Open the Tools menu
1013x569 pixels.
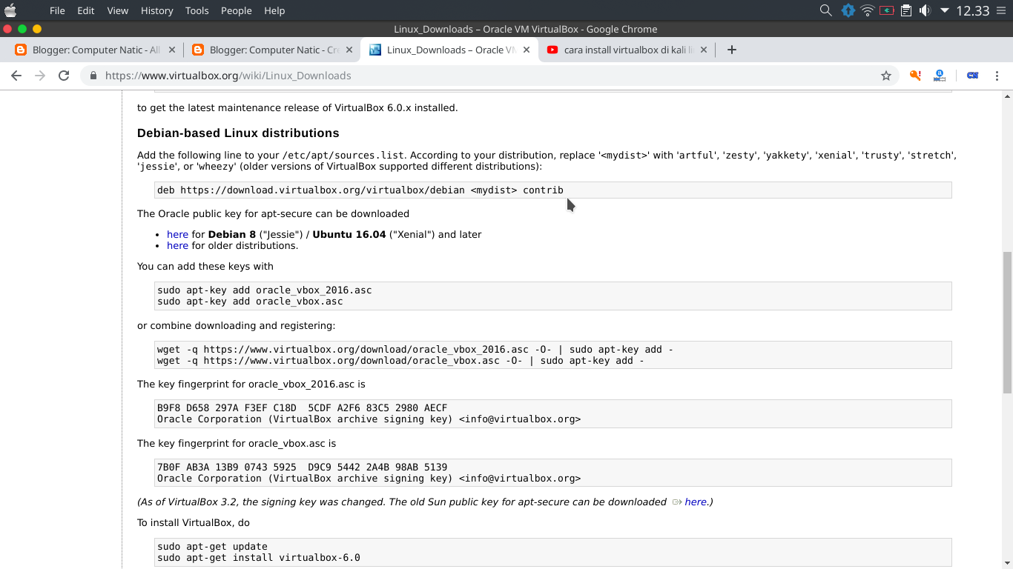pyautogui.click(x=197, y=10)
